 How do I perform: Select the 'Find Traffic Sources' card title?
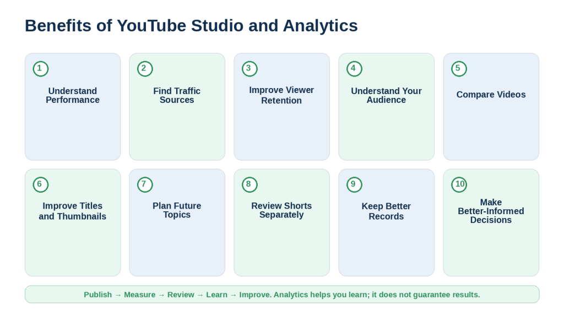pos(177,95)
